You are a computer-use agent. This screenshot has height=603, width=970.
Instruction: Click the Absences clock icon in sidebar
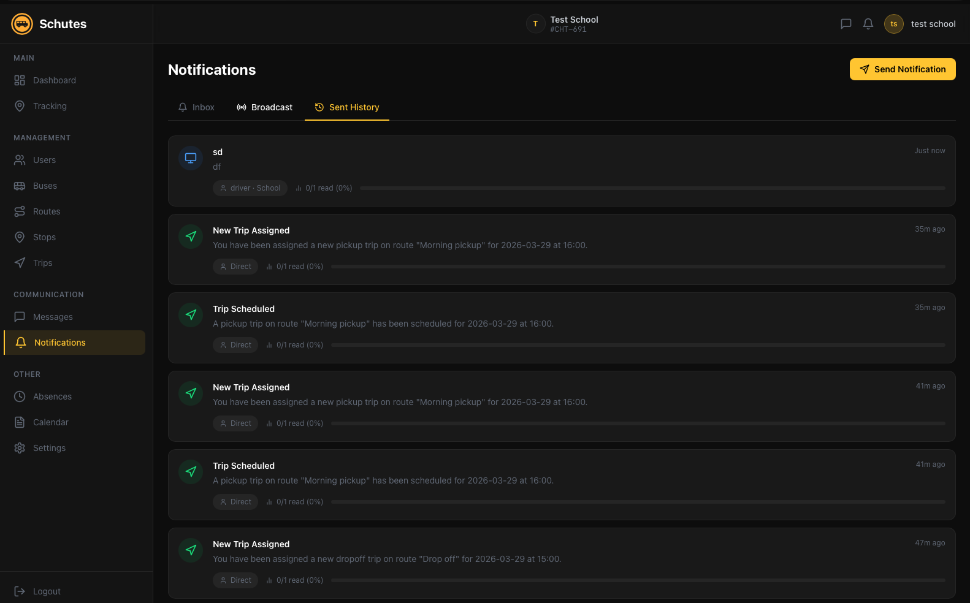tap(20, 396)
